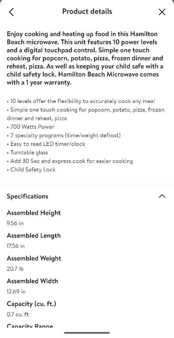Tap the bold Hamilton Beach description paragraph
The image size is (174, 338).
(x=85, y=58)
